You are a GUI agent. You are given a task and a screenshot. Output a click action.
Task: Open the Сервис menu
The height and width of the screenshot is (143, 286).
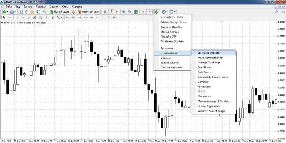[54, 6]
